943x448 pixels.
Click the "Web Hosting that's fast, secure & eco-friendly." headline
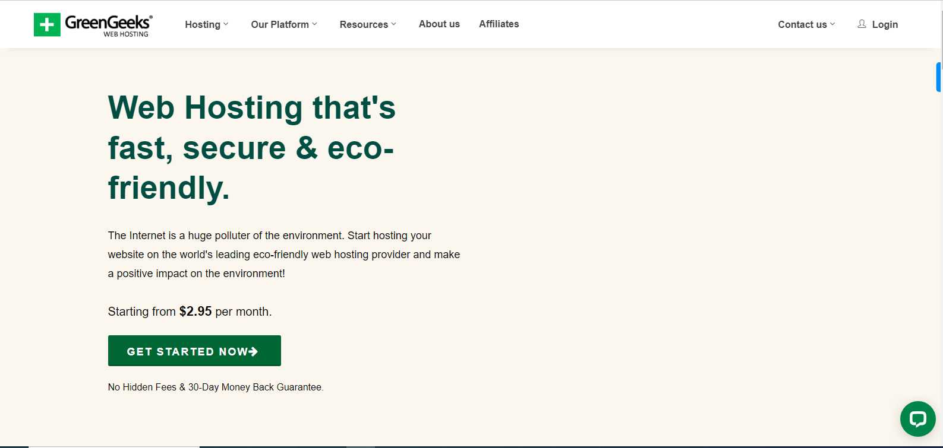point(252,148)
